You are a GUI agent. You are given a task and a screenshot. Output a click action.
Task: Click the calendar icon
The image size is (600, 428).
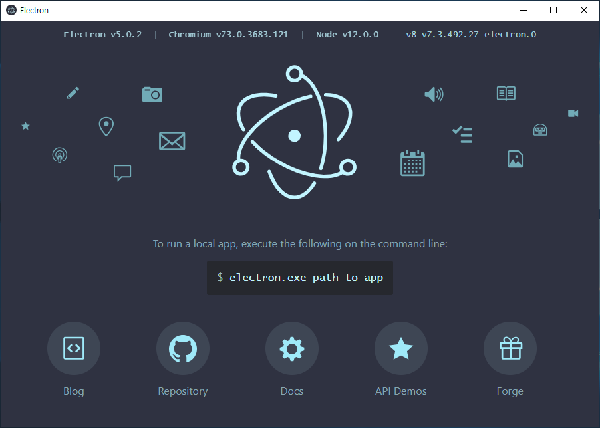(412, 163)
